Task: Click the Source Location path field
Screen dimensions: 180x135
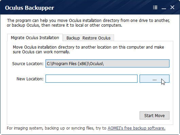Action: tap(107, 63)
